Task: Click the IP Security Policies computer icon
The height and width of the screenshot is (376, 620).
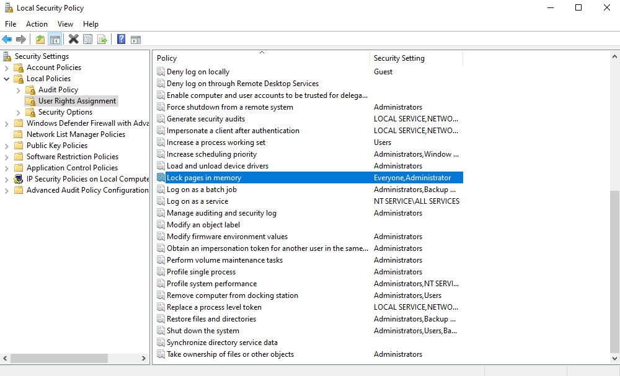Action: point(19,179)
